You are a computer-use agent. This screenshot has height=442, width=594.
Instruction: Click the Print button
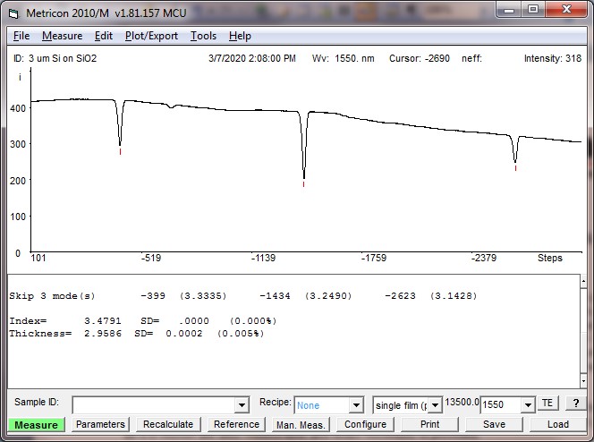[429, 424]
